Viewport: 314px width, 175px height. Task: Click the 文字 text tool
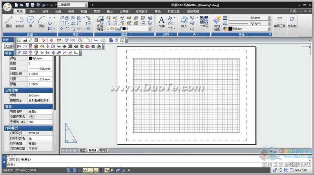[162, 22]
